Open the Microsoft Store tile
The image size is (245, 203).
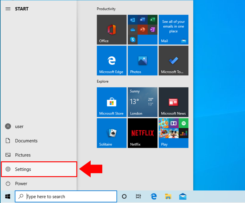click(111, 102)
